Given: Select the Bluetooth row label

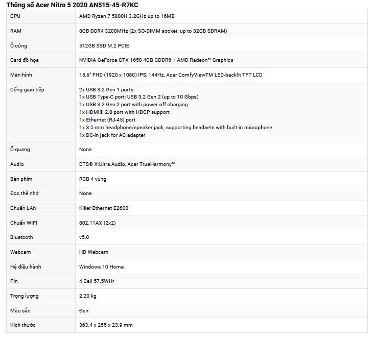Looking at the screenshot, I should 21,237.
